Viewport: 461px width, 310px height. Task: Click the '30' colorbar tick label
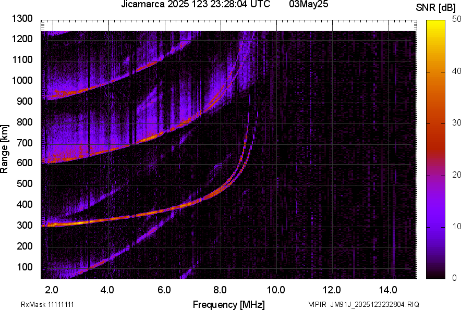456,123
